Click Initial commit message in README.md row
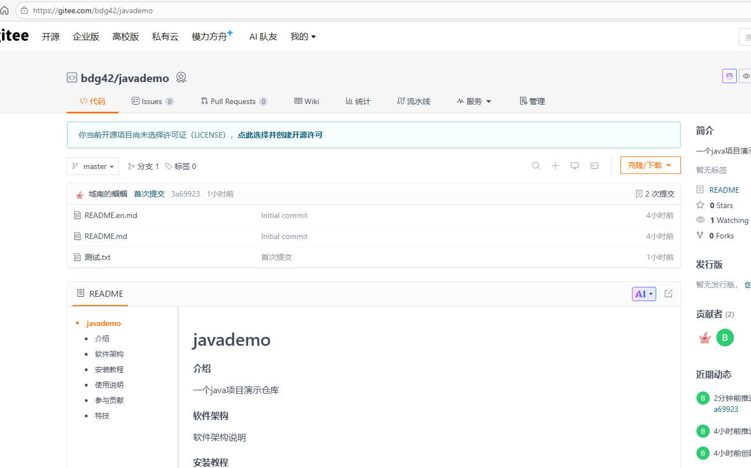Screen dimensions: 751x468 pos(284,236)
